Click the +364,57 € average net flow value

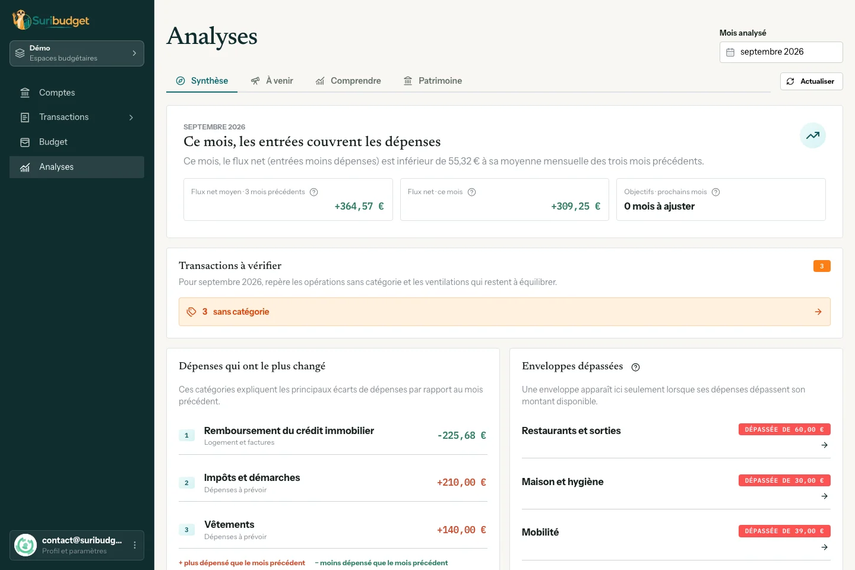pos(359,207)
